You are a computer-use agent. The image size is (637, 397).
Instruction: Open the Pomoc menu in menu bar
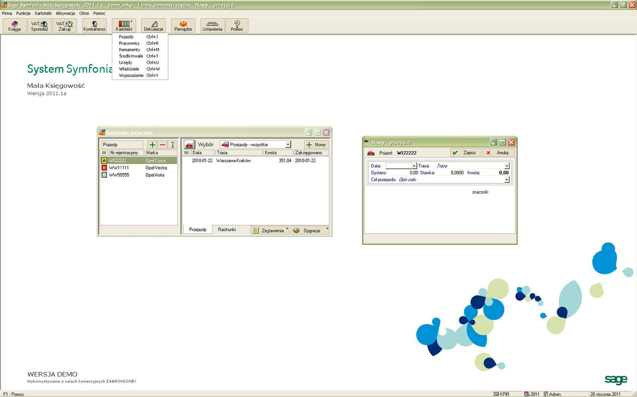pyautogui.click(x=99, y=13)
